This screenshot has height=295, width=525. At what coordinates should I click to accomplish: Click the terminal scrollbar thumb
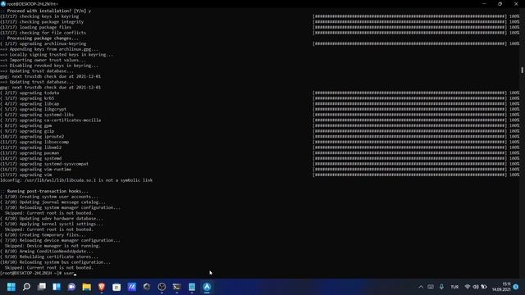(522, 70)
